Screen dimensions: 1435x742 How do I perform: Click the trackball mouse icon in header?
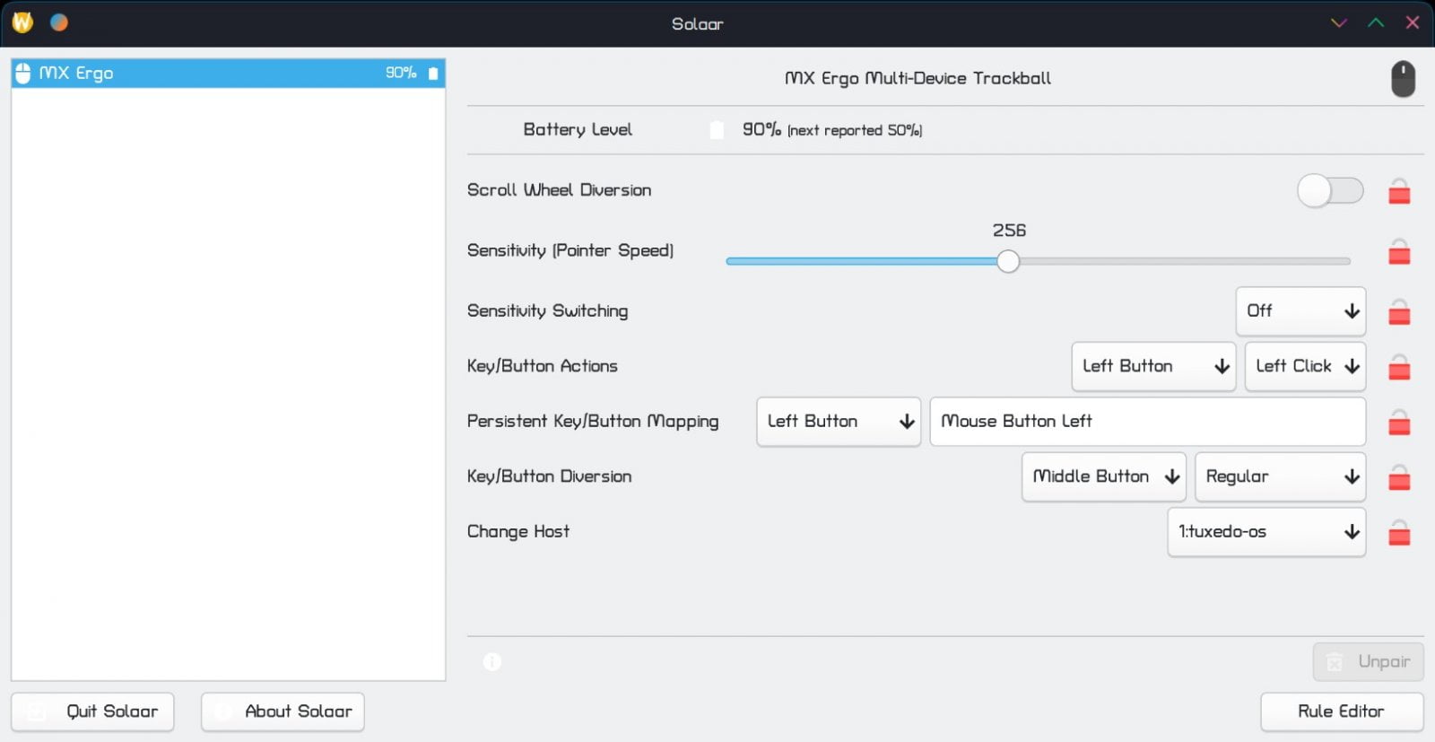click(1403, 79)
